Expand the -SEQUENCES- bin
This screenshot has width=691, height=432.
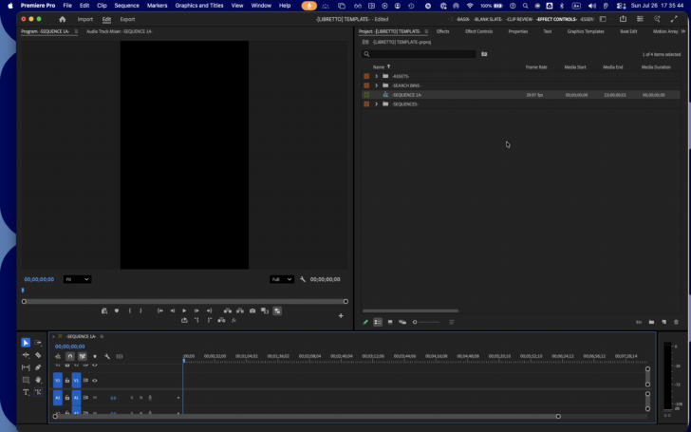pyautogui.click(x=376, y=104)
